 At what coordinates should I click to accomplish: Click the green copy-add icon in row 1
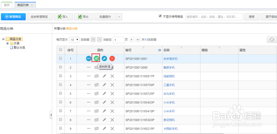[x=96, y=58]
